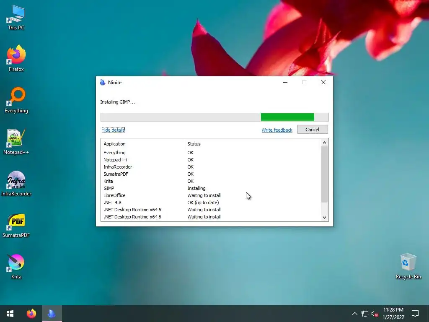Close the Ninite window
The height and width of the screenshot is (322, 429).
pyautogui.click(x=323, y=83)
